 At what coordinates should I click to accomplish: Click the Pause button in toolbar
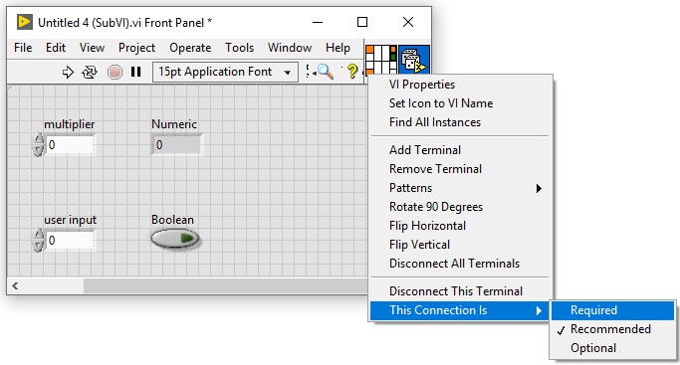pos(135,72)
